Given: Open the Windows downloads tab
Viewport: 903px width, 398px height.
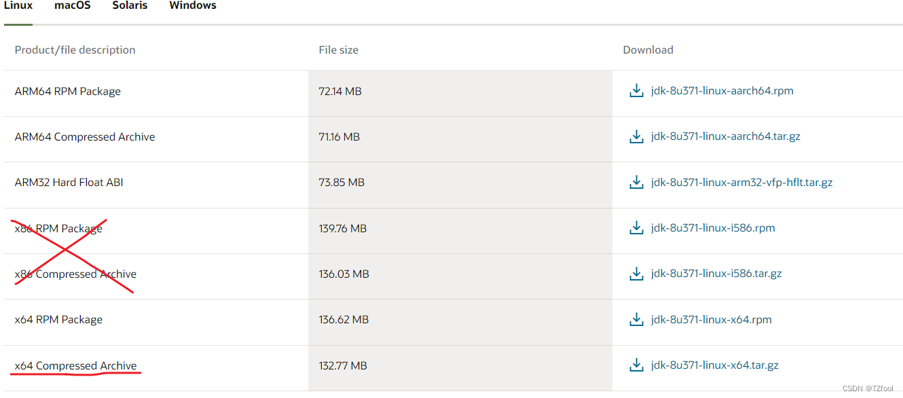Looking at the screenshot, I should 193,5.
